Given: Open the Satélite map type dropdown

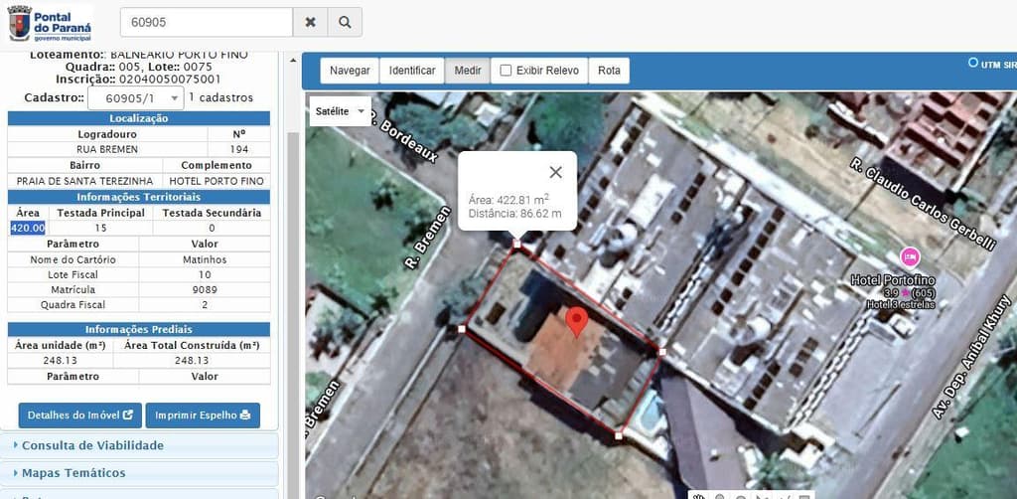Looking at the screenshot, I should (x=341, y=111).
